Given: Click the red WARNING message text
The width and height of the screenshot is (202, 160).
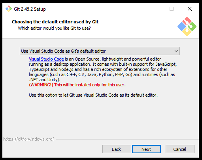Looking at the screenshot, I should (77, 85).
